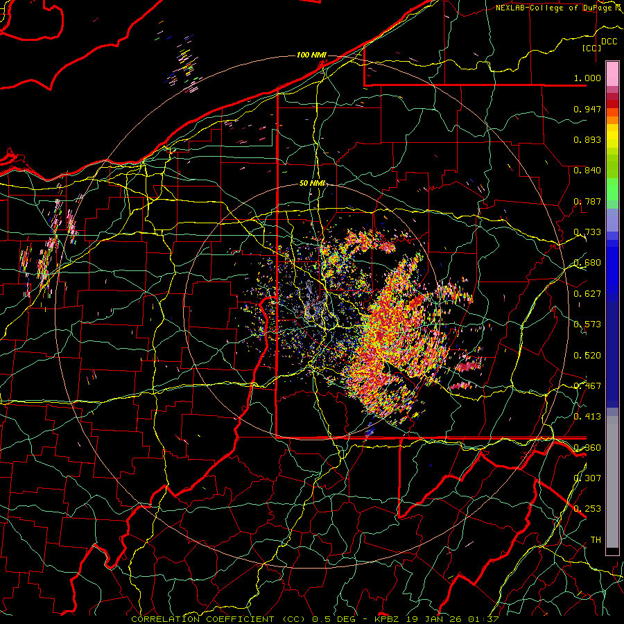
Task: Click the 0.733 scale value
Action: click(x=587, y=232)
